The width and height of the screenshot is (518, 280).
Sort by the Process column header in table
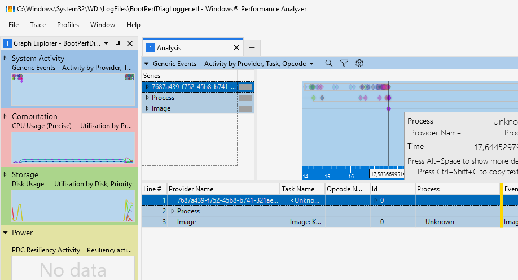[x=458, y=189]
